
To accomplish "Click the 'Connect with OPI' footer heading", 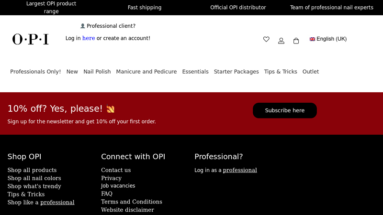I will [x=133, y=157].
